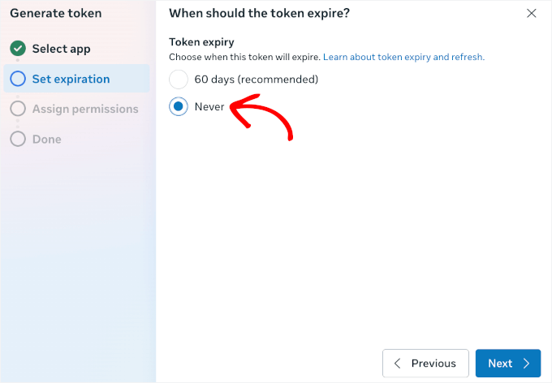Click the circle icon beside Done
552x383 pixels.
click(18, 139)
